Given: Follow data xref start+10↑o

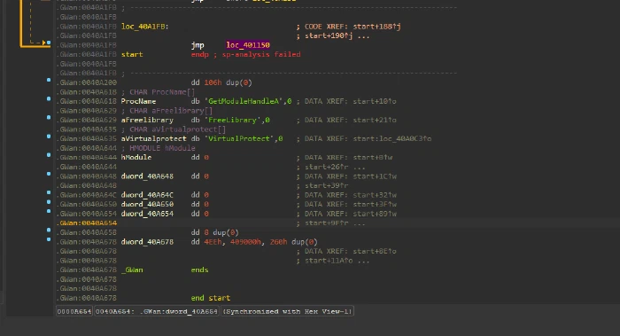Looking at the screenshot, I should click(375, 101).
